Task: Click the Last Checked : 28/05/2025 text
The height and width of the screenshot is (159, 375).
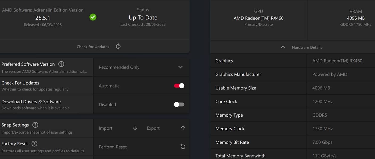Action: pos(143,24)
